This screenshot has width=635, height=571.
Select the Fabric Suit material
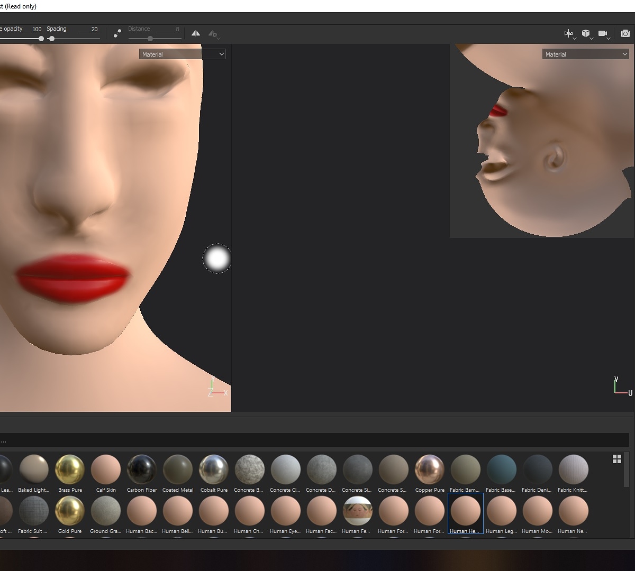pos(34,515)
